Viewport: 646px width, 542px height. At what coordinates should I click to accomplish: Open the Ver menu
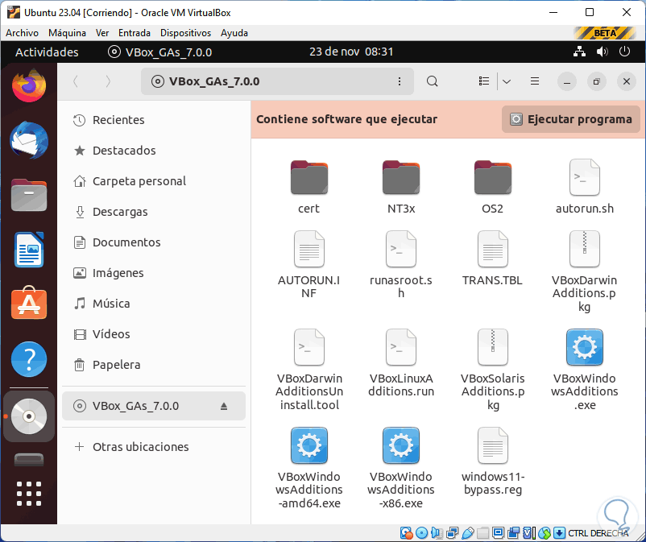(x=102, y=33)
